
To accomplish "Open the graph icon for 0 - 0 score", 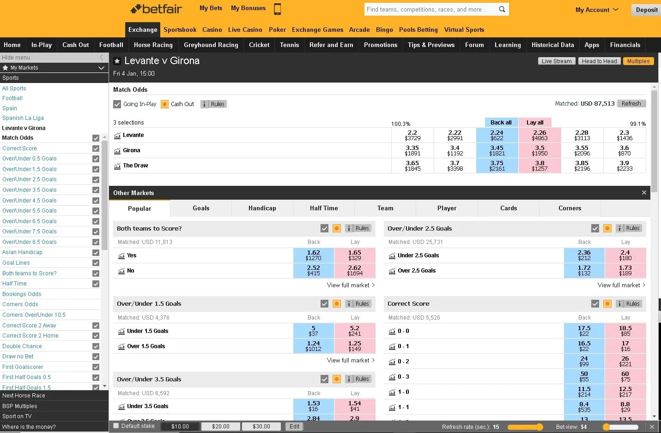I will [392, 332].
